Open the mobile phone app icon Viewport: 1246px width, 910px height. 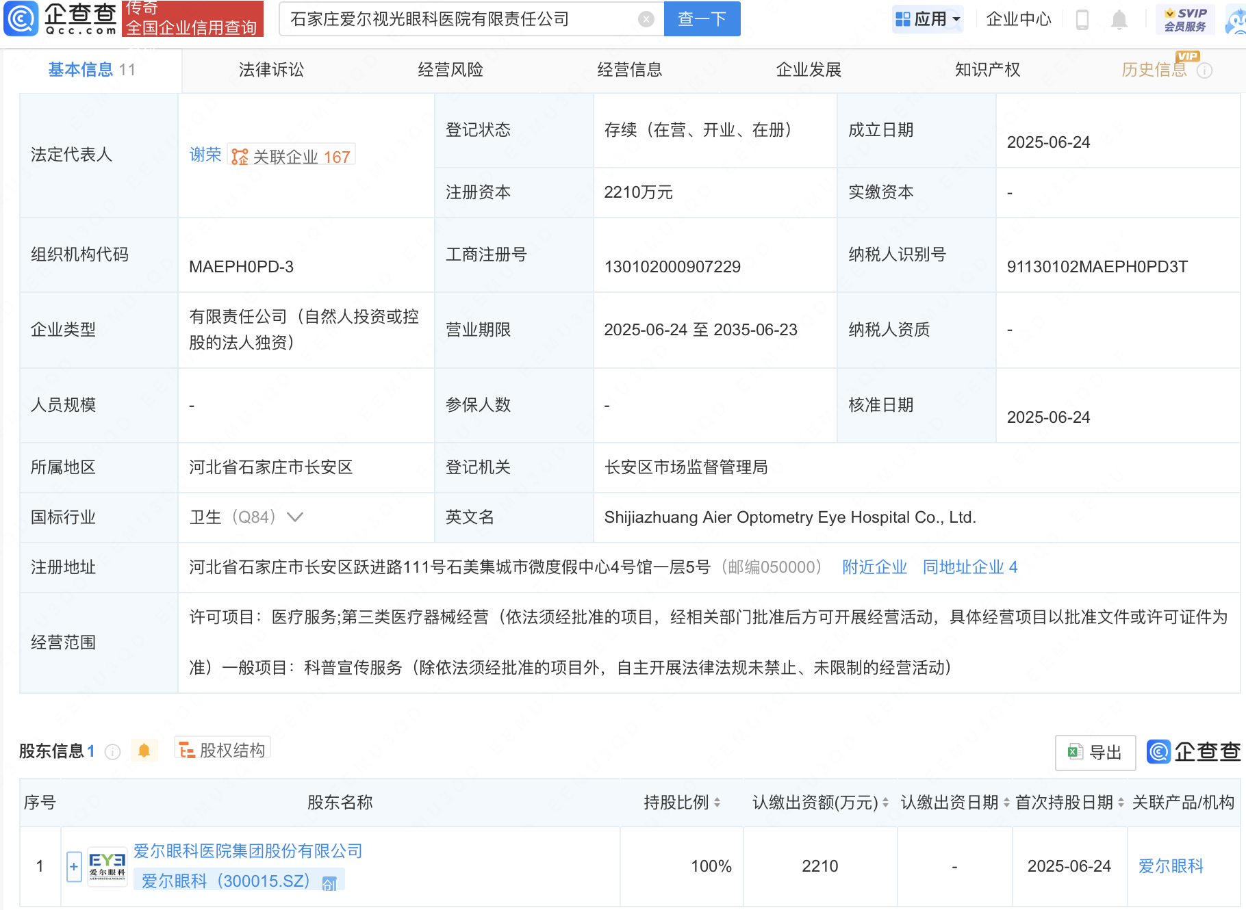click(x=1082, y=19)
